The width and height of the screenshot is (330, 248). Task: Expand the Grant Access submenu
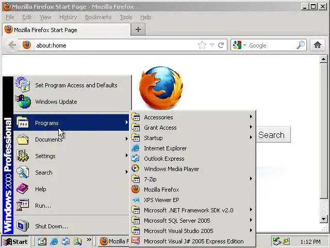coord(192,128)
